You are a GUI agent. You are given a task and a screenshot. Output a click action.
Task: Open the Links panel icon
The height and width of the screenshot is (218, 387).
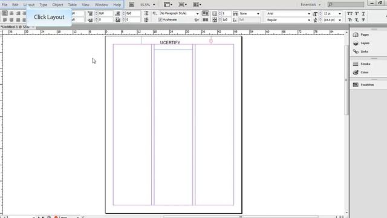point(356,51)
